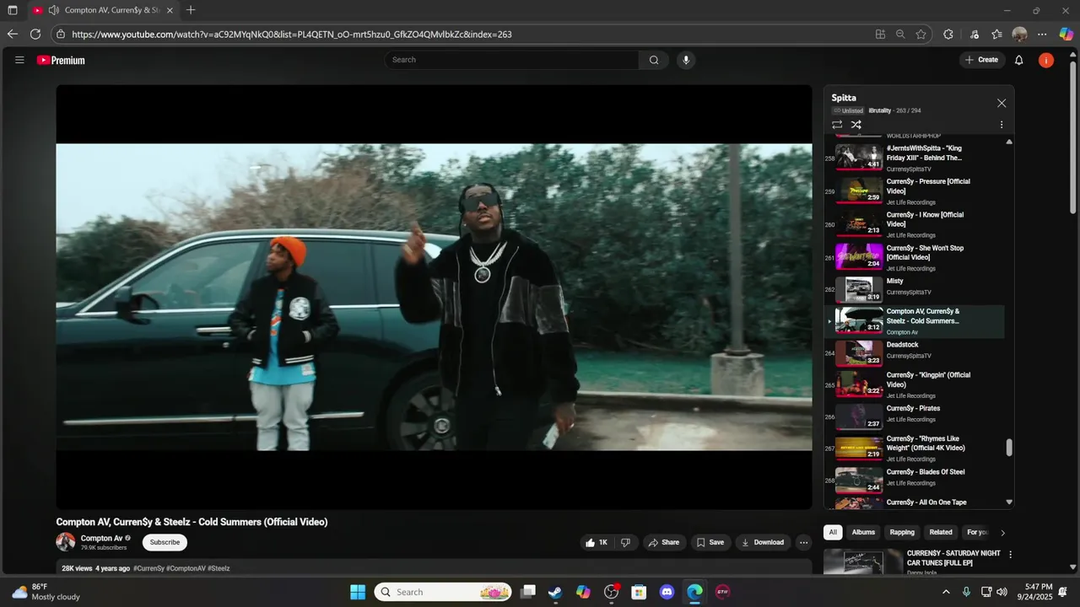
Task: Click the browser address bar URL
Action: tap(292, 35)
